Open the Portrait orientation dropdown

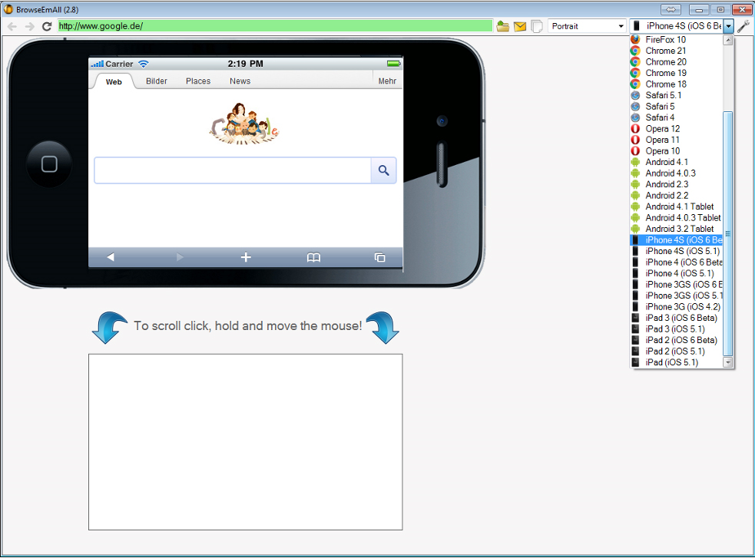pos(588,26)
